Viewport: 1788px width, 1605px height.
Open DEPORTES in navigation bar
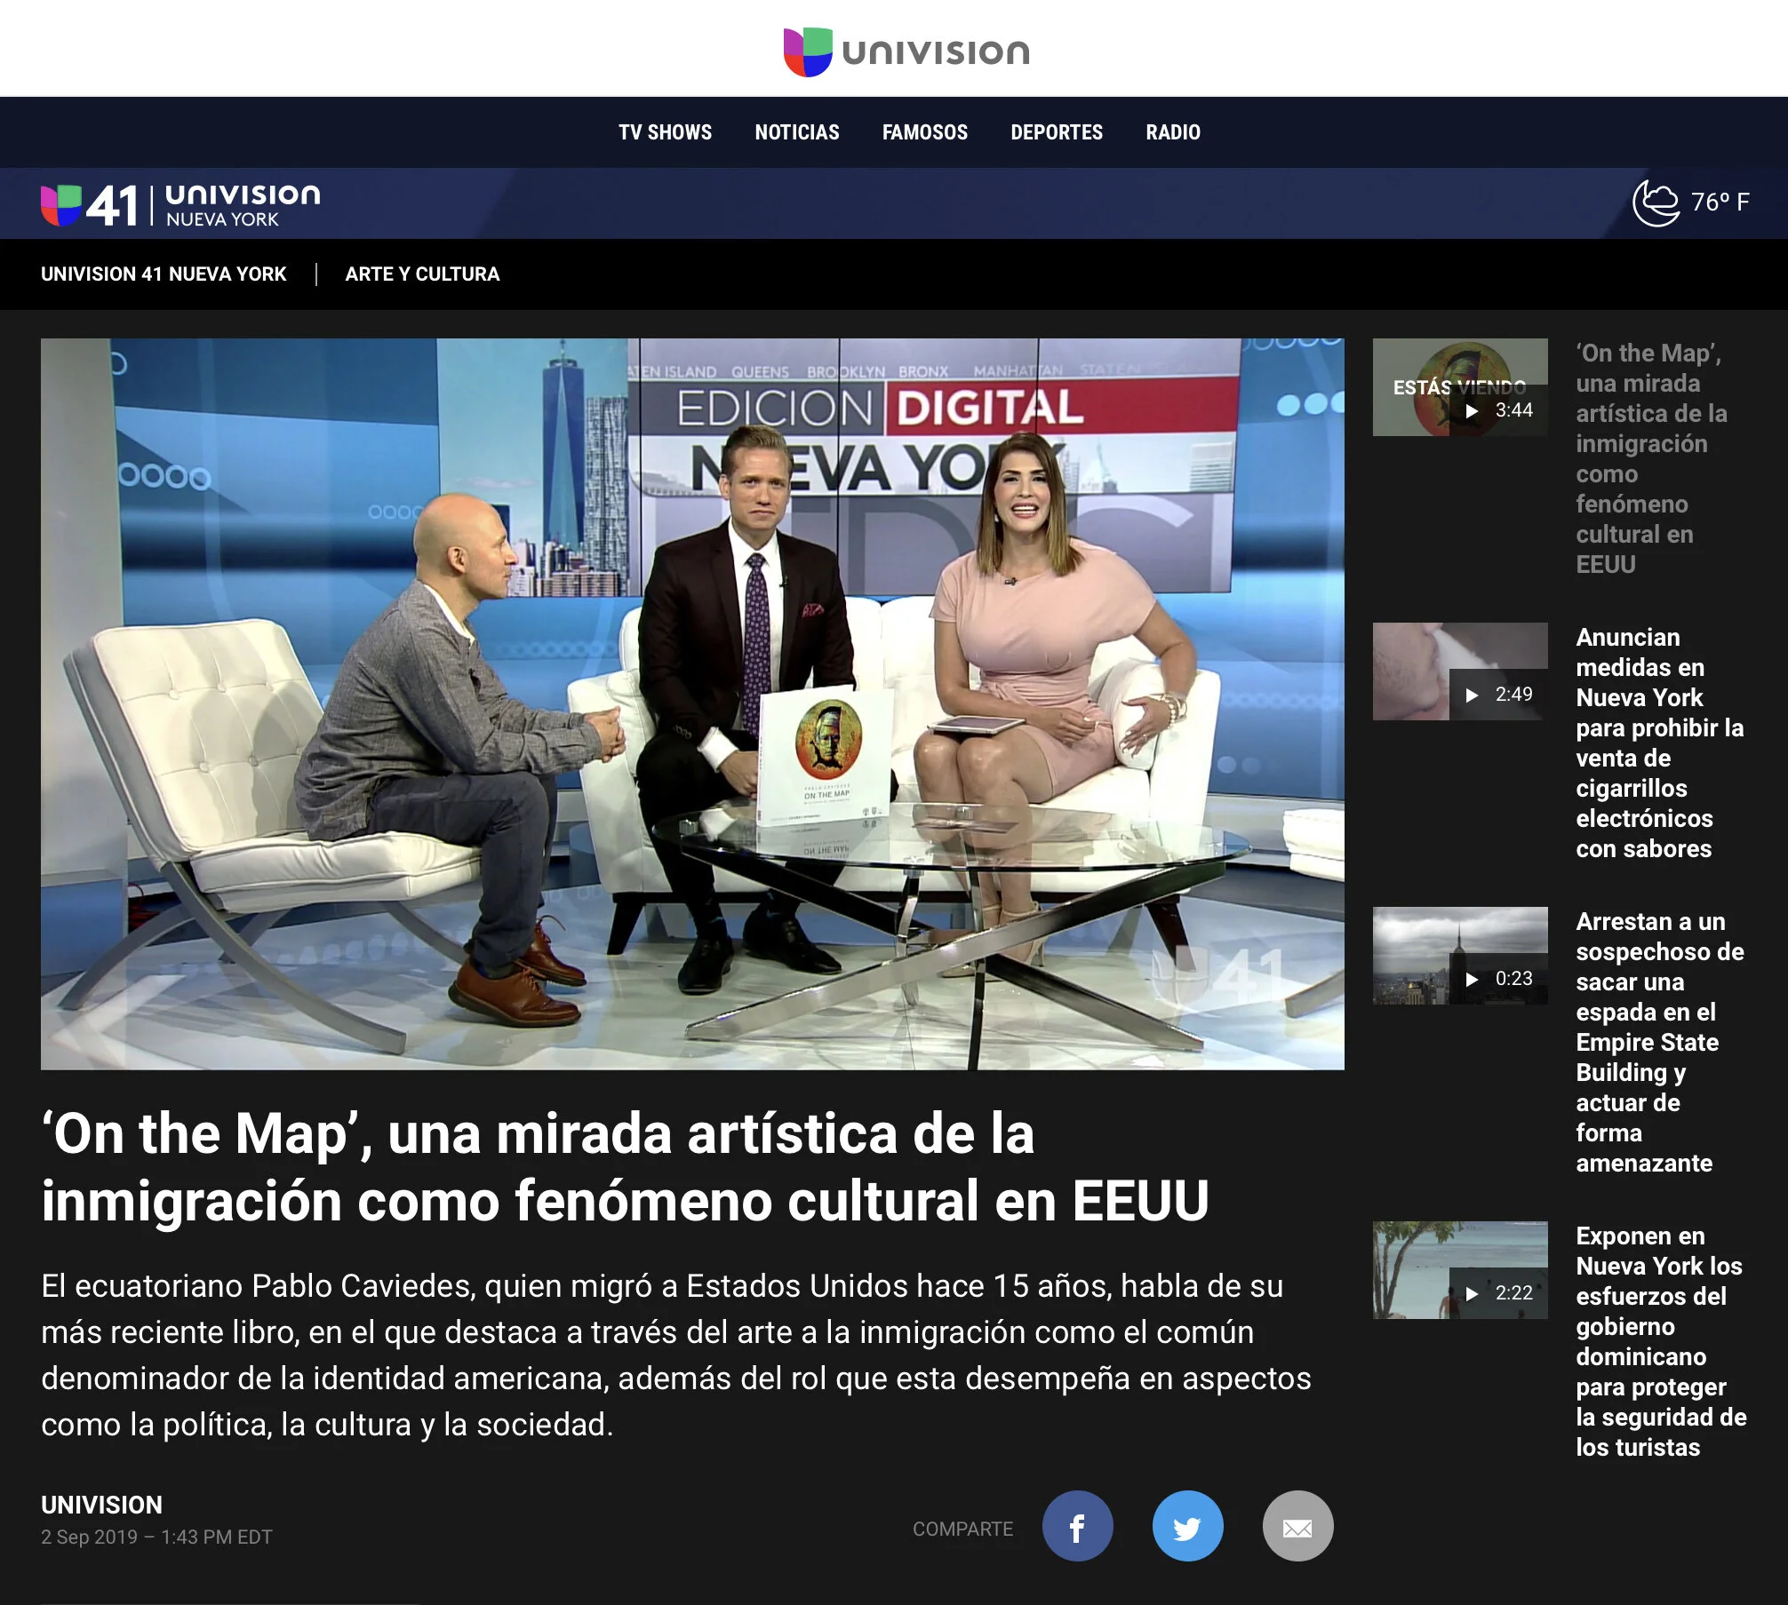click(x=1057, y=132)
